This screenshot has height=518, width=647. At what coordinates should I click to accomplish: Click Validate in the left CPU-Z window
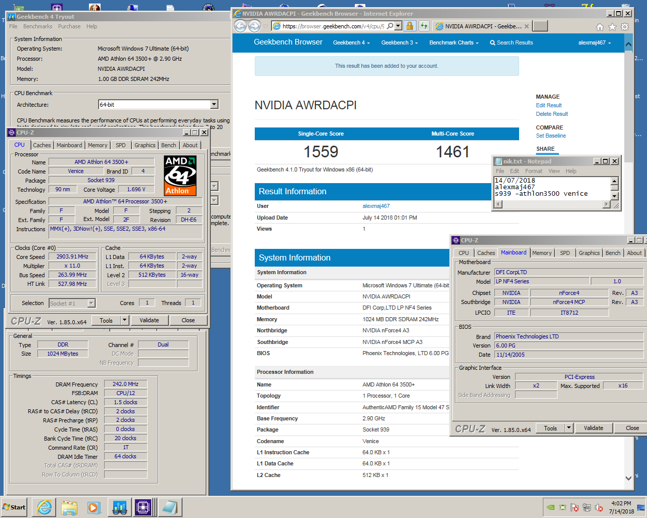coord(149,320)
